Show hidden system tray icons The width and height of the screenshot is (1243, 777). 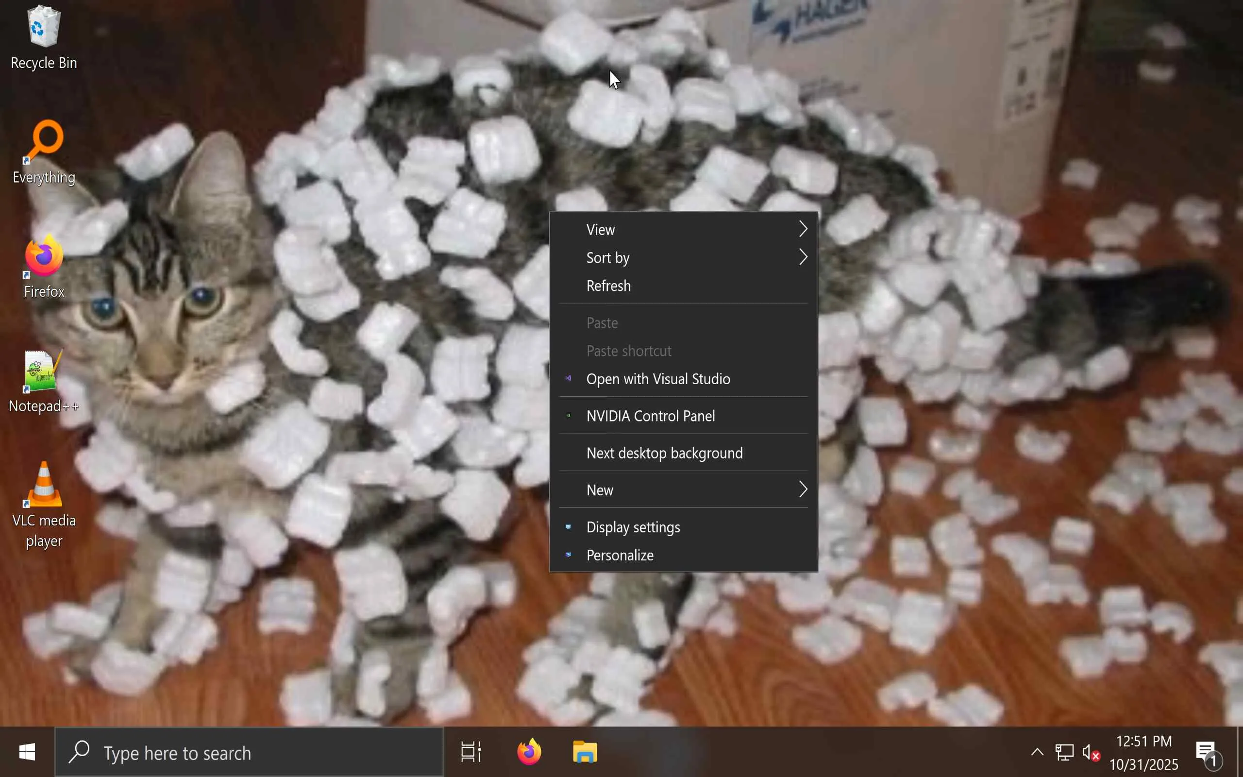(x=1037, y=753)
